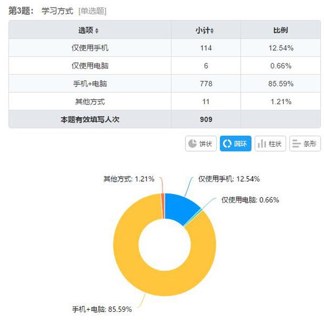Sort table by 选项 column arrow
The width and height of the screenshot is (324, 326).
[x=97, y=31]
